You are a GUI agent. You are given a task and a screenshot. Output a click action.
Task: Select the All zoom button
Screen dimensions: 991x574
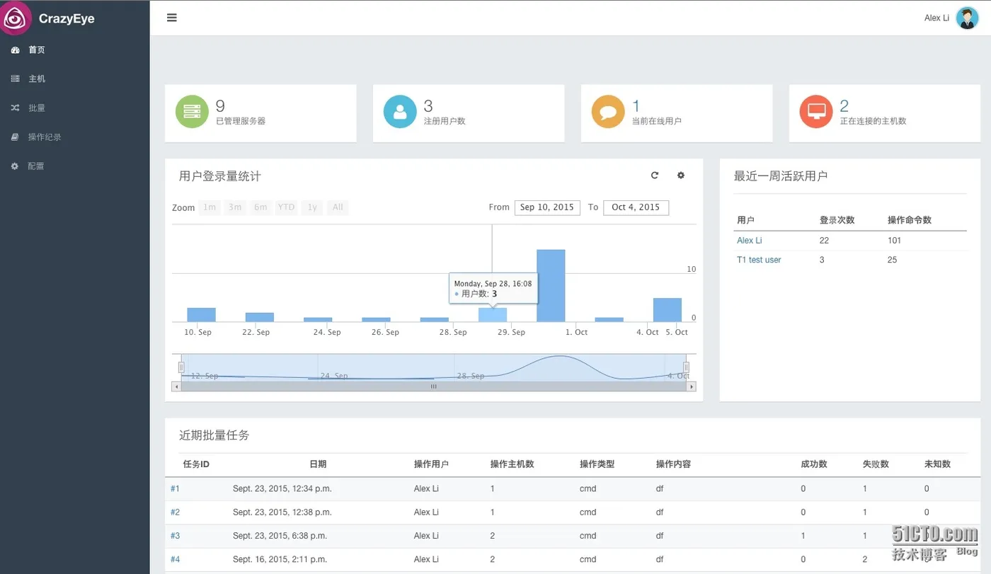pos(338,207)
